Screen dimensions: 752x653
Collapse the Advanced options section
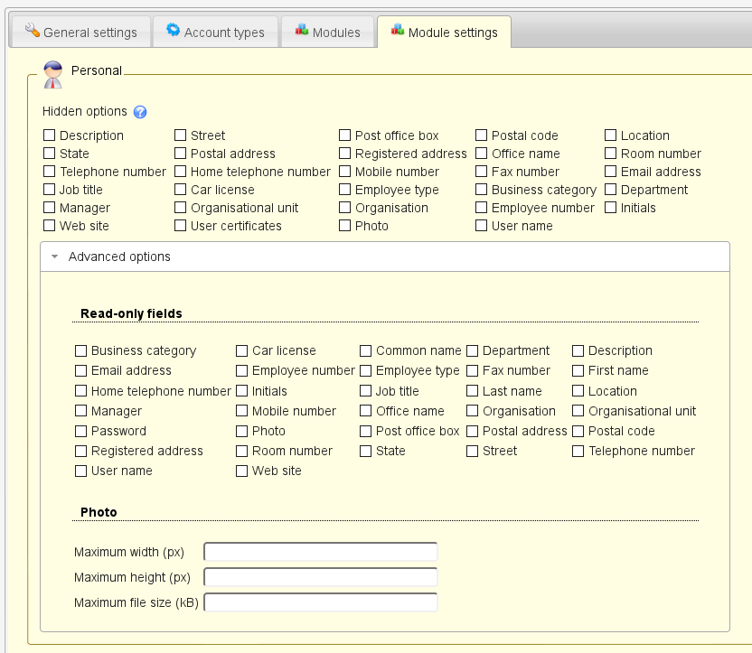point(55,257)
